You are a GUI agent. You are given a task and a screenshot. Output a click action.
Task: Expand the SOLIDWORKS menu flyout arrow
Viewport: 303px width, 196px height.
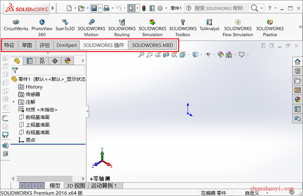53,8
